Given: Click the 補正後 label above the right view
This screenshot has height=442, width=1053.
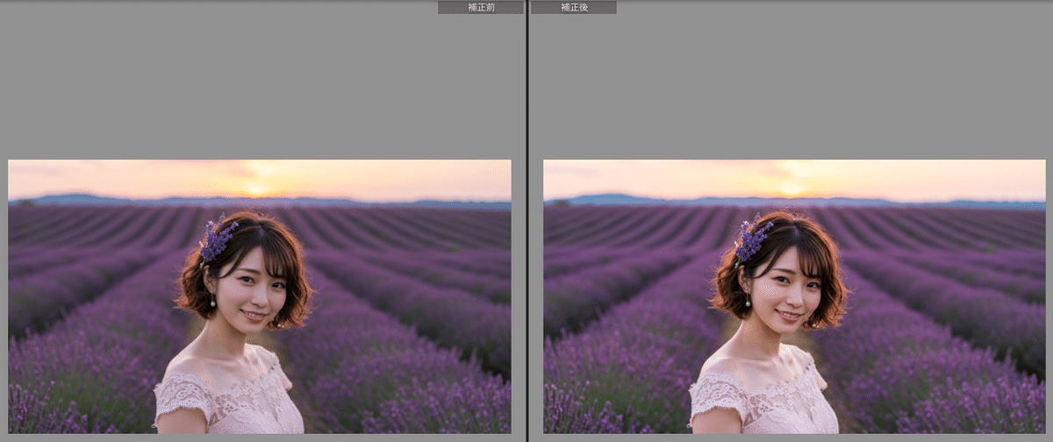Looking at the screenshot, I should point(573,7).
